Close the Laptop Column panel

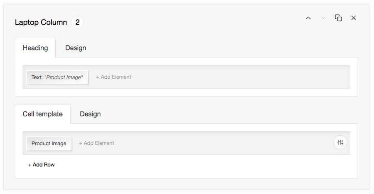354,18
